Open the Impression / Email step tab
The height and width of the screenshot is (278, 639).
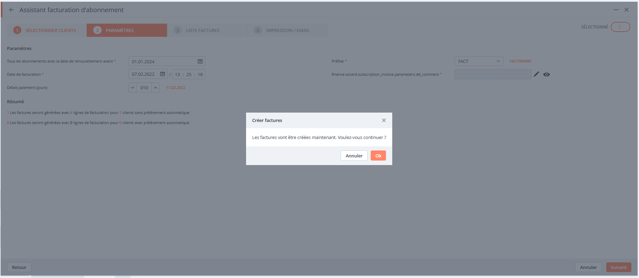point(287,30)
